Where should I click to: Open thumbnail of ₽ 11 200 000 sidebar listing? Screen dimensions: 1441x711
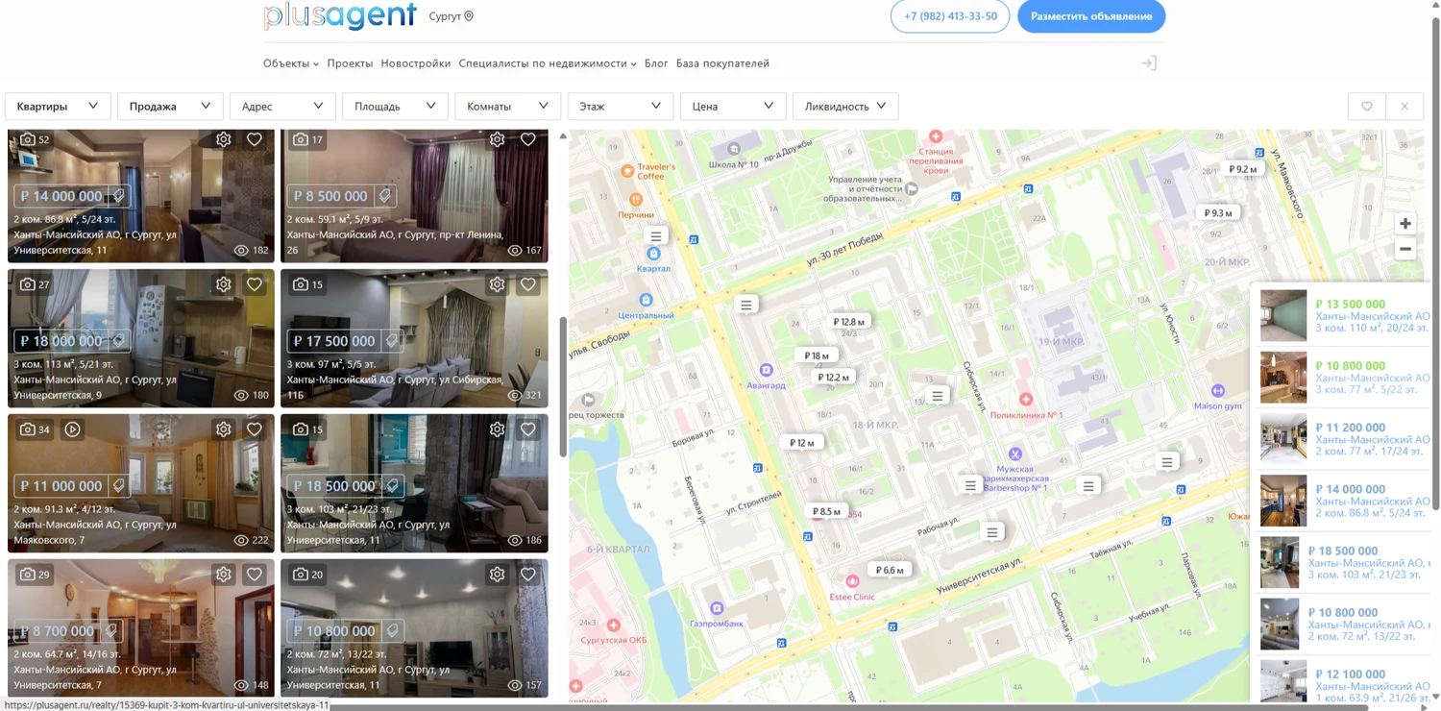pyautogui.click(x=1283, y=439)
